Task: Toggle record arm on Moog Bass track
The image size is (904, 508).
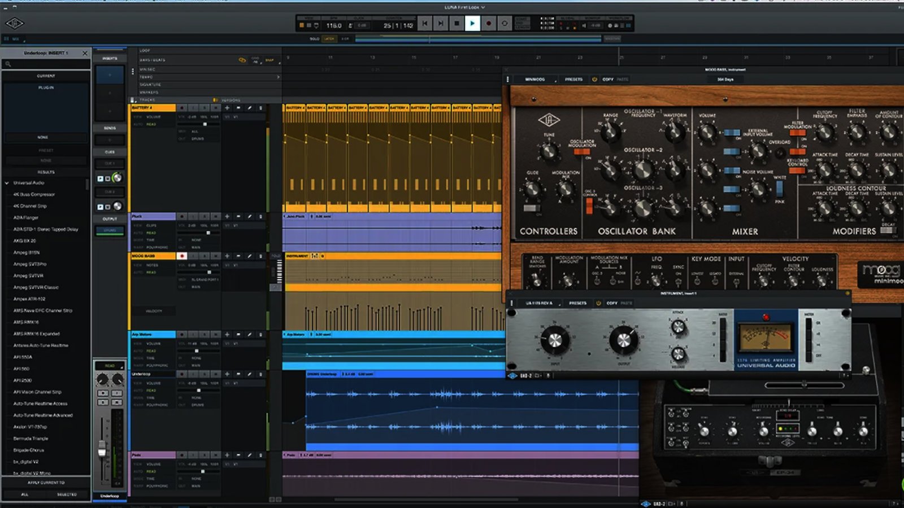Action: pyautogui.click(x=182, y=256)
